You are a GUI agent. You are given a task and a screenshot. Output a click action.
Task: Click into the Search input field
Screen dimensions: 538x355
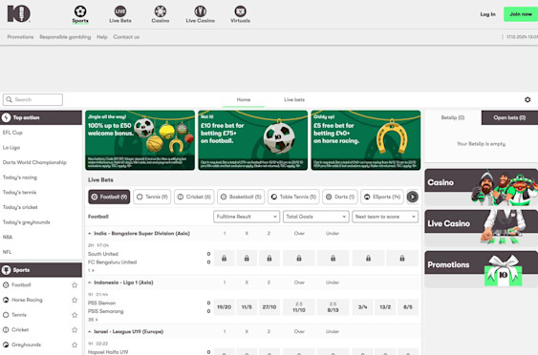tap(32, 99)
